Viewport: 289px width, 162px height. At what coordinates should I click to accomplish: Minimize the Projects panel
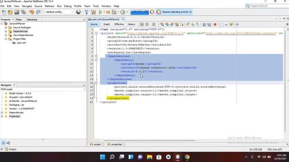(x=84, y=19)
